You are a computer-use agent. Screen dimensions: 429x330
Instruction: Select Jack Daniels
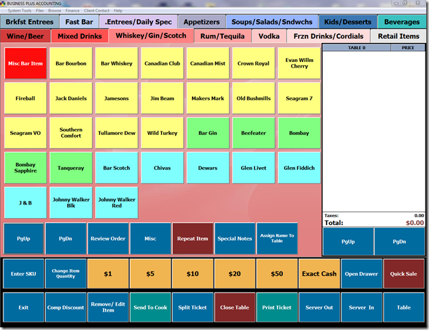(x=71, y=98)
